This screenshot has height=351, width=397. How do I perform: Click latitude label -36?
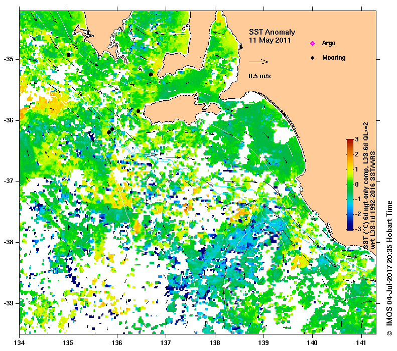click(x=9, y=120)
